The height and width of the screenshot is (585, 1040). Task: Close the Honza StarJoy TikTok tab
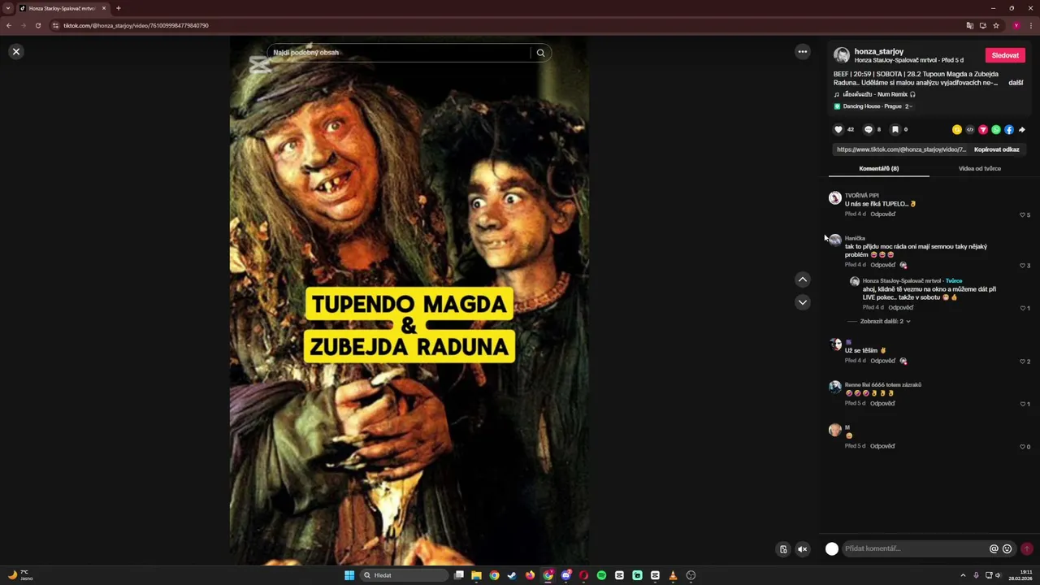[x=104, y=8]
